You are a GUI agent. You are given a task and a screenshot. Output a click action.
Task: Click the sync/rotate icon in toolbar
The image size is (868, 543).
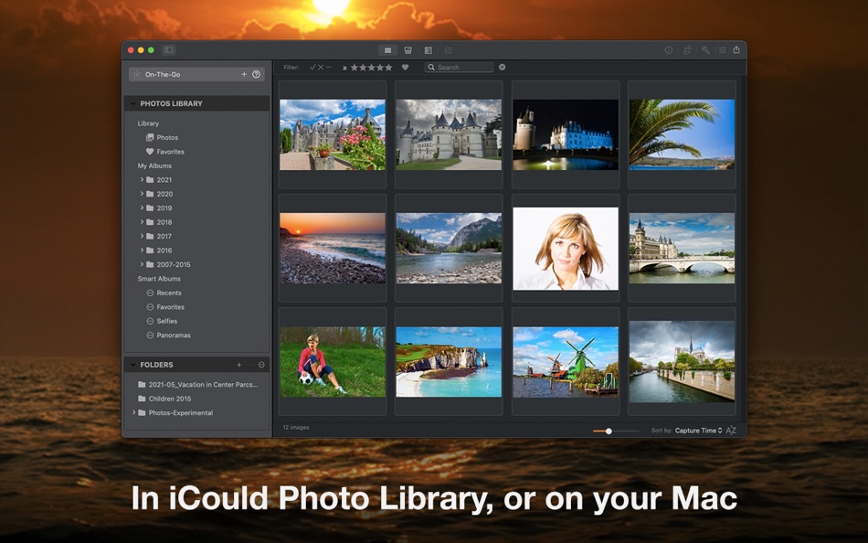[688, 50]
